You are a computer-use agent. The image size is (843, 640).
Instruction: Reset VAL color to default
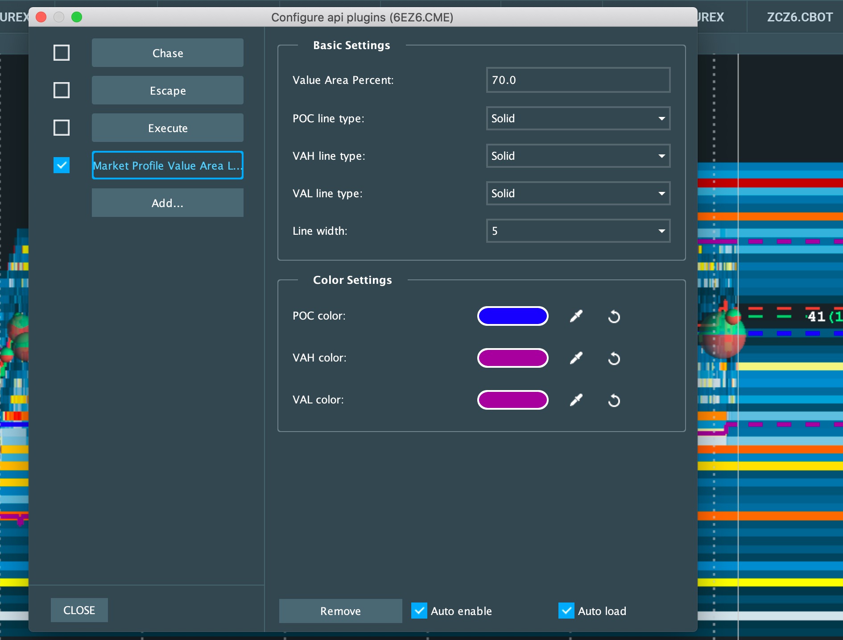pyautogui.click(x=614, y=400)
